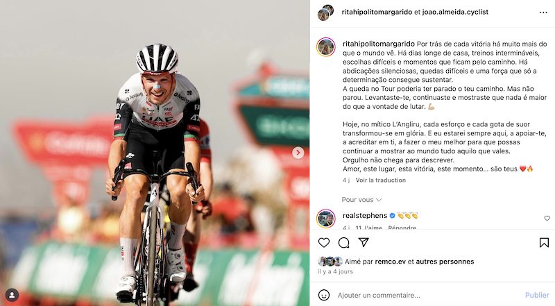Click the Publier button

coord(537,295)
